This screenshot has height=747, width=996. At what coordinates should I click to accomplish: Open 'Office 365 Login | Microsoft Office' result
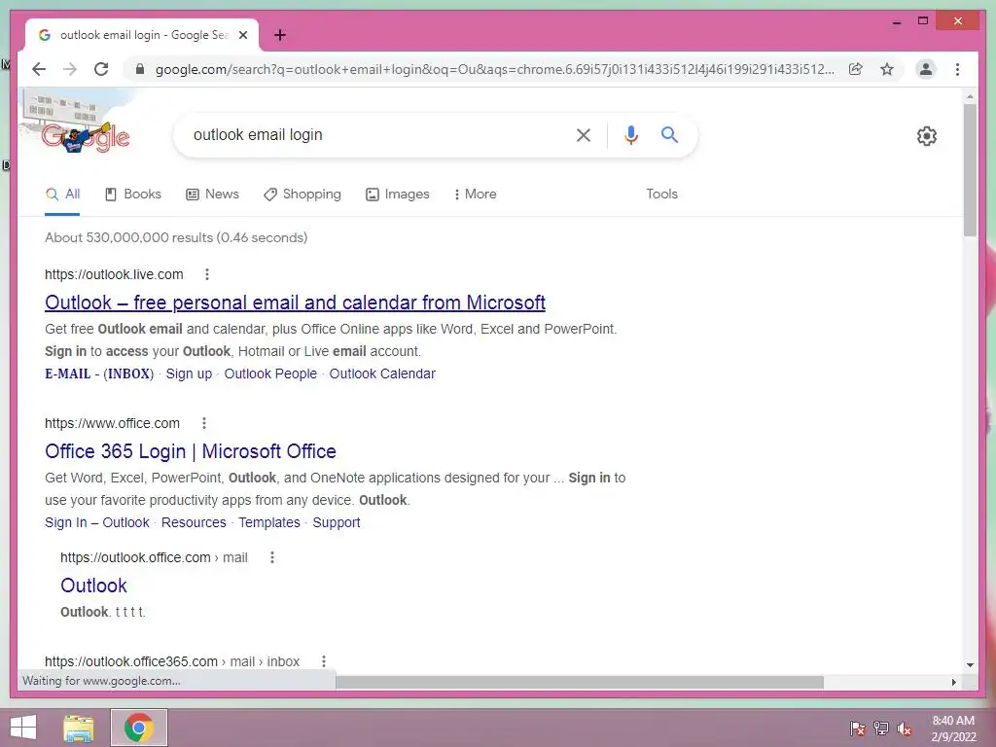click(190, 451)
